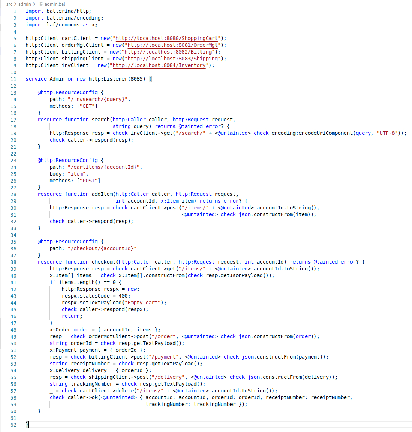Screen dimensions: 412x432
Task: Click 'laf/commons' import text
Action: pos(63,25)
